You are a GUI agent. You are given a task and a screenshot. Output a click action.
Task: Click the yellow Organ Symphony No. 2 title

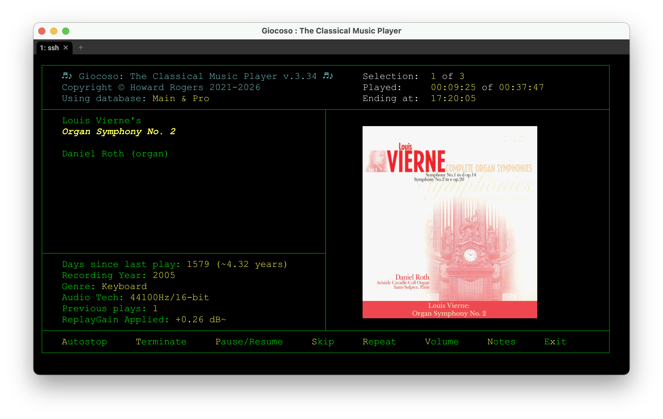coord(119,131)
